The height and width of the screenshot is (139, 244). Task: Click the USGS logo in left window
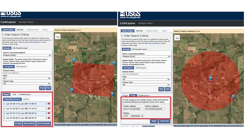click(11, 14)
